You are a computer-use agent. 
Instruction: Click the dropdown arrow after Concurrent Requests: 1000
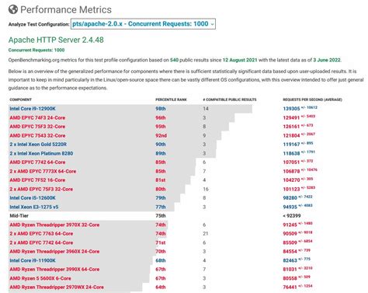pos(212,24)
